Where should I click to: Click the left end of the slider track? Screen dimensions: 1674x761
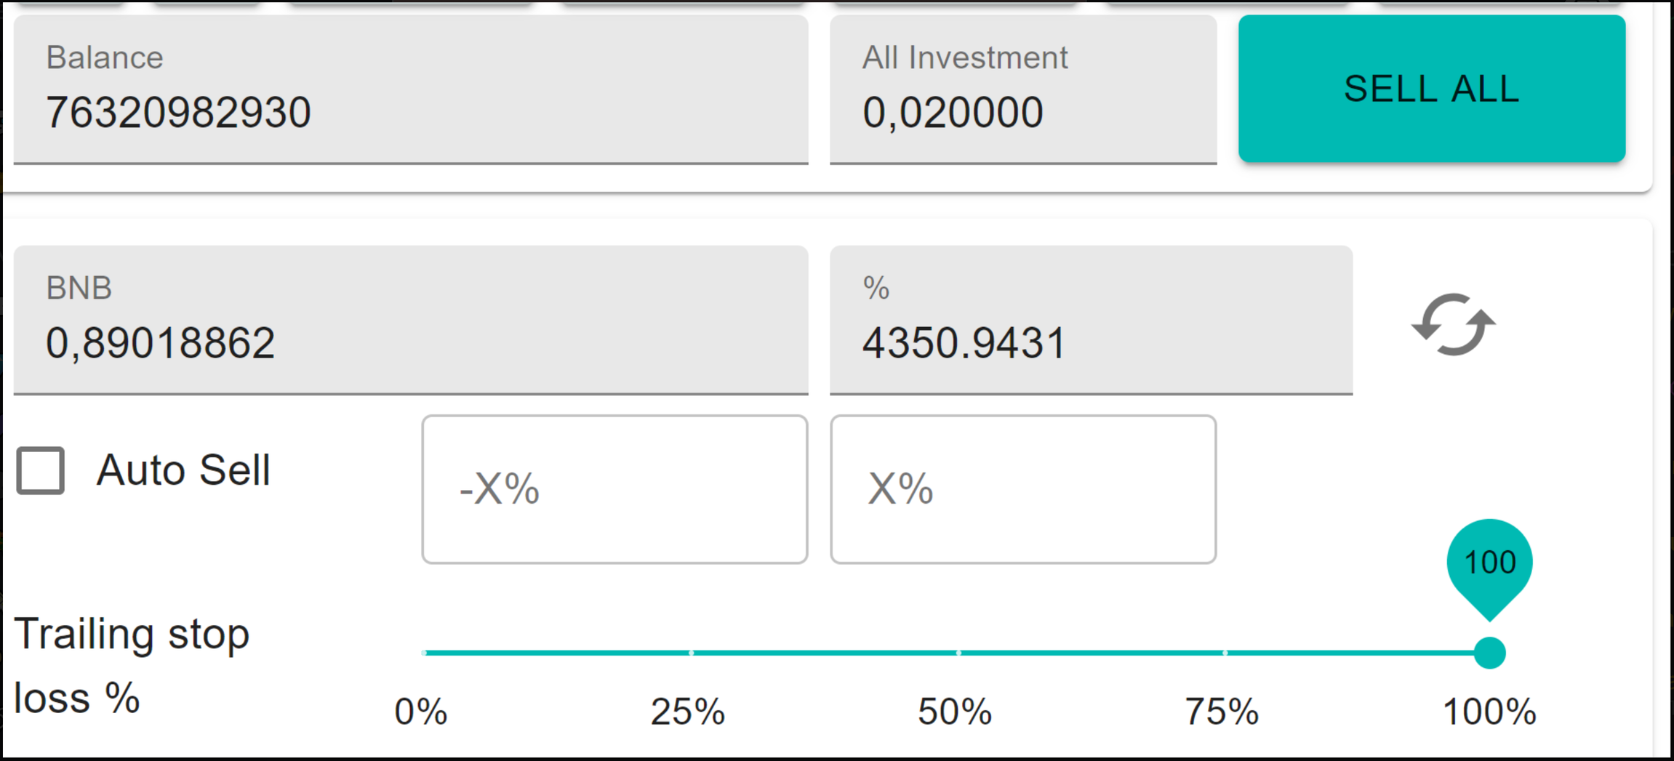click(x=426, y=653)
